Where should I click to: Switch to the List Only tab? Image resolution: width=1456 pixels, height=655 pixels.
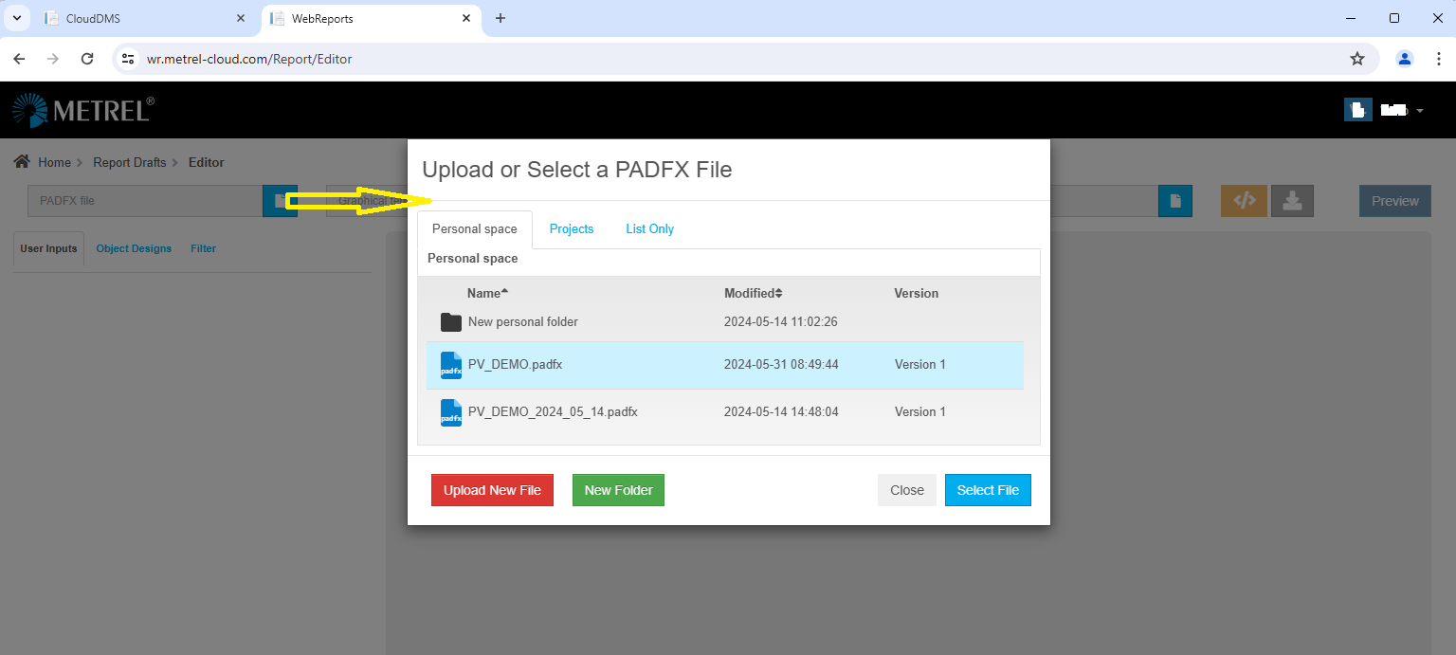(649, 228)
